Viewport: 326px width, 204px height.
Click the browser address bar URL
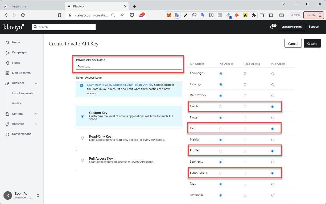click(91, 15)
